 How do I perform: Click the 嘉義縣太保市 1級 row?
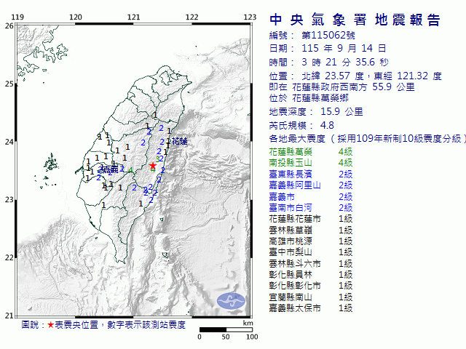pos(311,308)
